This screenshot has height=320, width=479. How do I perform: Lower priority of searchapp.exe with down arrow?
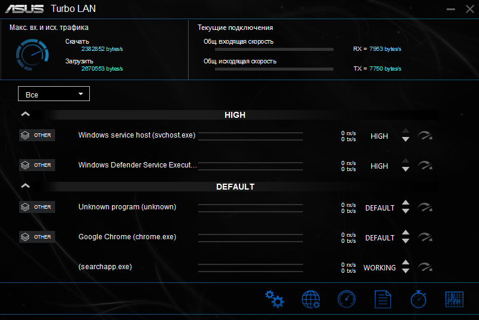[x=405, y=271]
